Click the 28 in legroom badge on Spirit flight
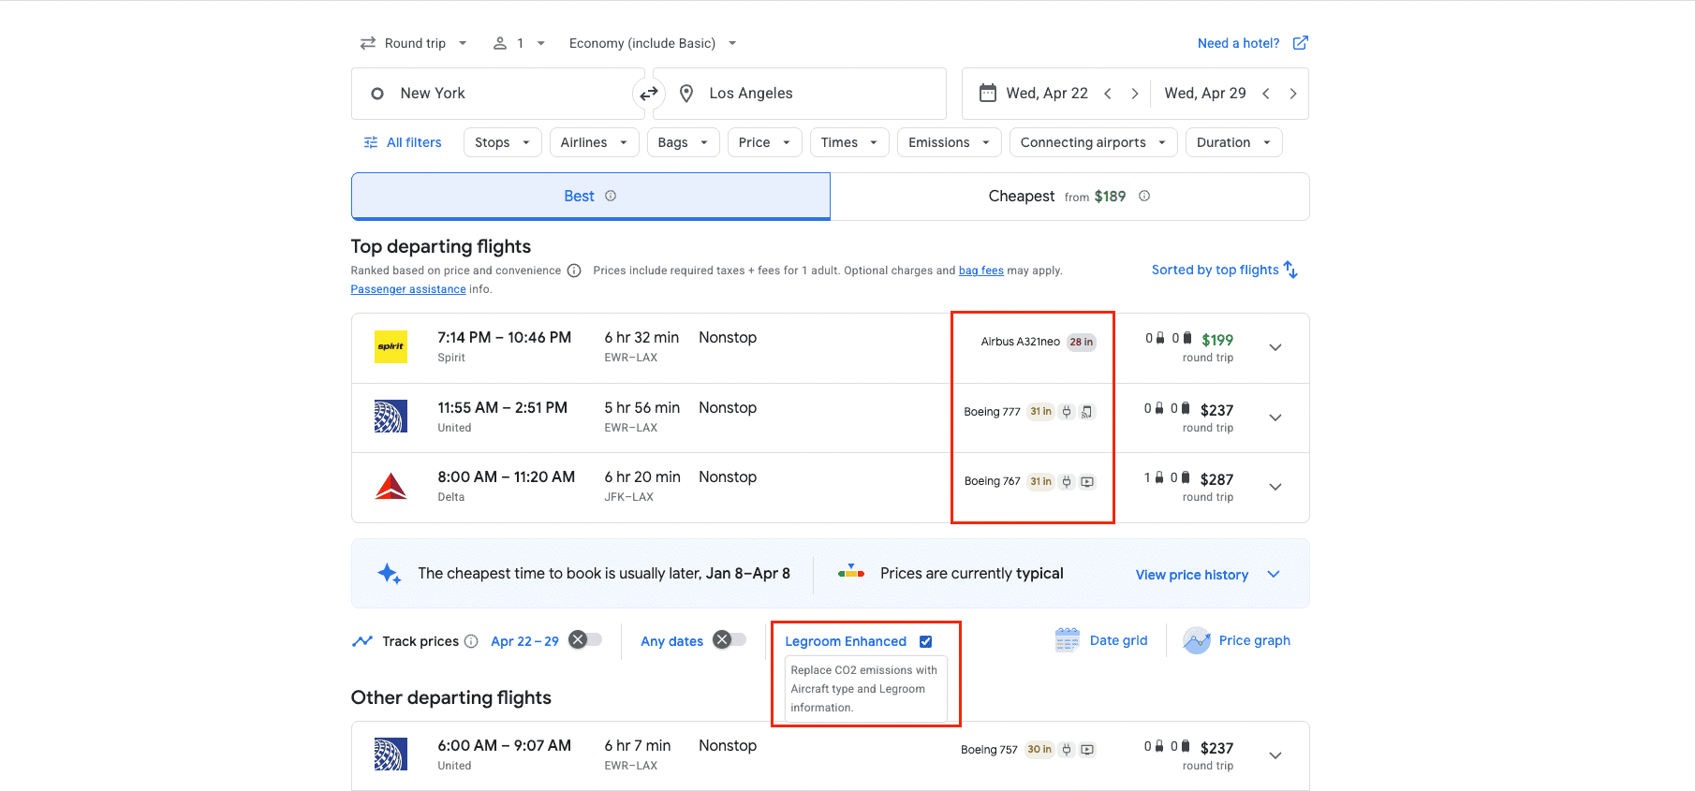 (1082, 342)
